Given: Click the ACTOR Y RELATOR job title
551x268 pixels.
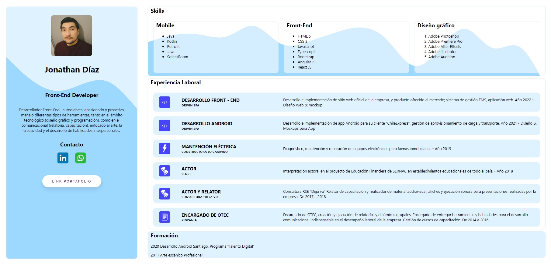Looking at the screenshot, I should point(201,192).
